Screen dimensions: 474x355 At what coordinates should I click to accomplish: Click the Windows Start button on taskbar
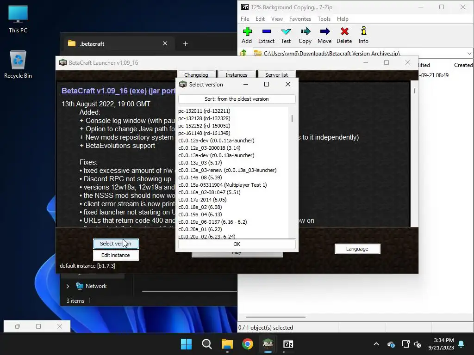coord(186,344)
